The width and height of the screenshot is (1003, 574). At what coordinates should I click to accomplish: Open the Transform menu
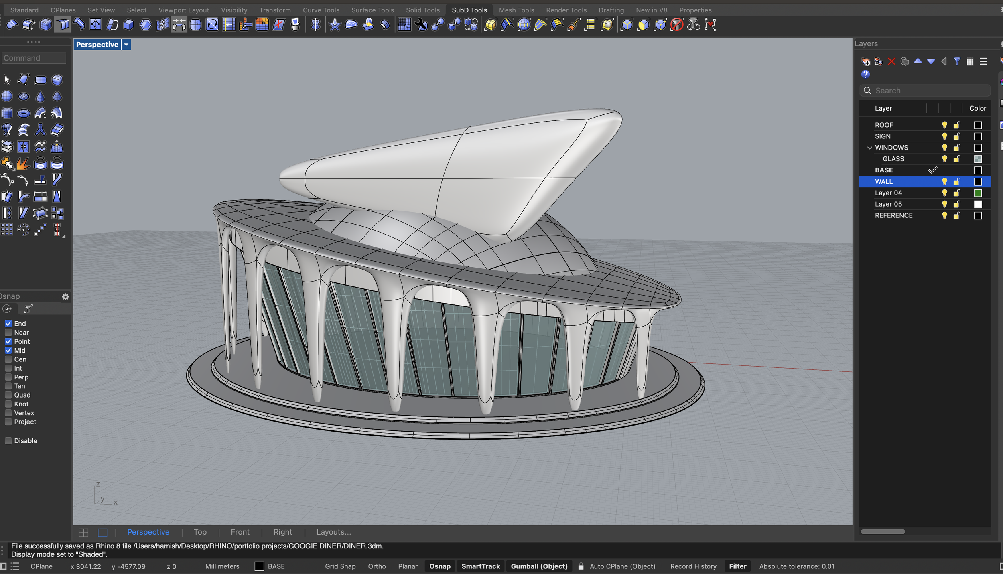275,10
